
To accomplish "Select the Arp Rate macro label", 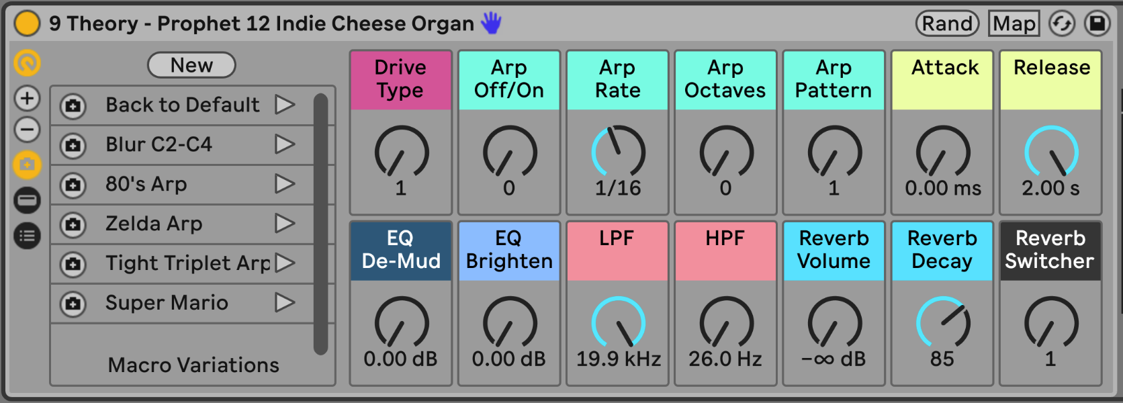I will point(617,80).
